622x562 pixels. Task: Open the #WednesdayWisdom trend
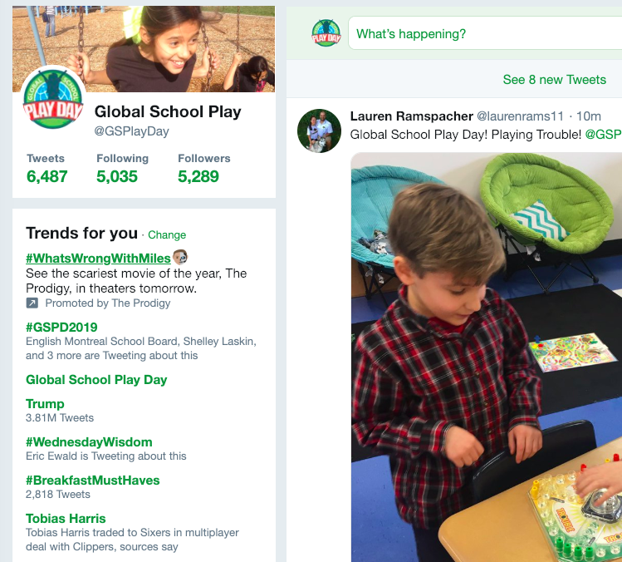89,442
